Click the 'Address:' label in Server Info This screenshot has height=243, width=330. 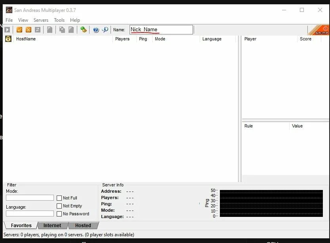[111, 191]
